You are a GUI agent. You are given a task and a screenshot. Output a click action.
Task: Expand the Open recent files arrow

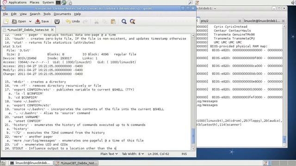point(30,22)
